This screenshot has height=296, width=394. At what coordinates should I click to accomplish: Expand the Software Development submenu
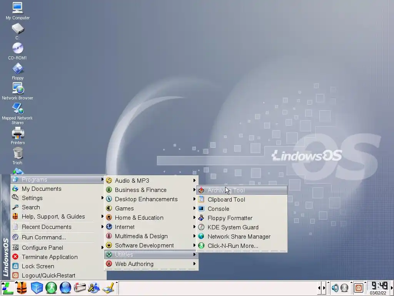[x=151, y=246]
